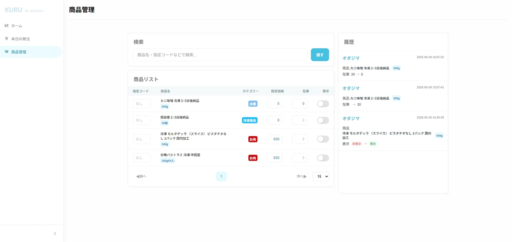This screenshot has height=242, width=512.
Task: Edit the price field of 信田巻 row
Action: point(275,120)
